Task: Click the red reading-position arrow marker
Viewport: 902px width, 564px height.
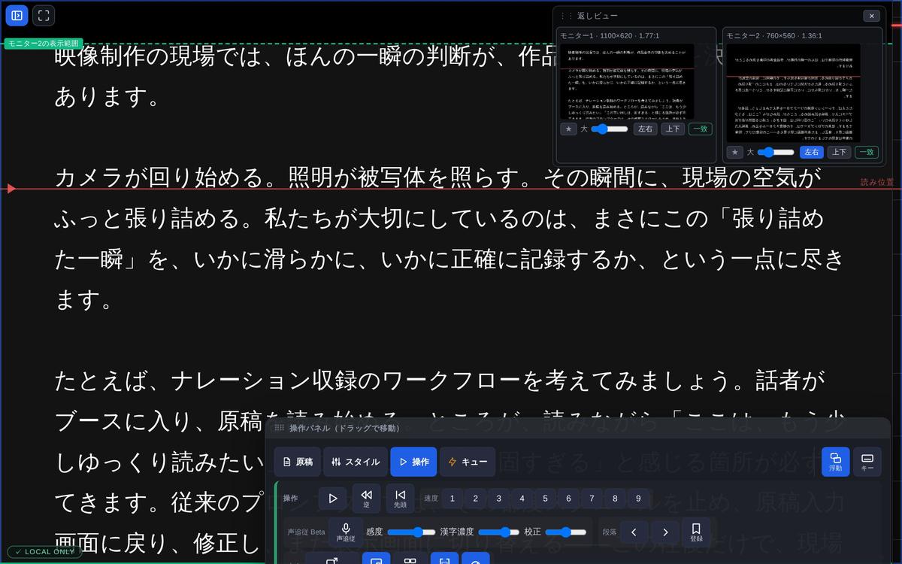Action: pos(11,188)
